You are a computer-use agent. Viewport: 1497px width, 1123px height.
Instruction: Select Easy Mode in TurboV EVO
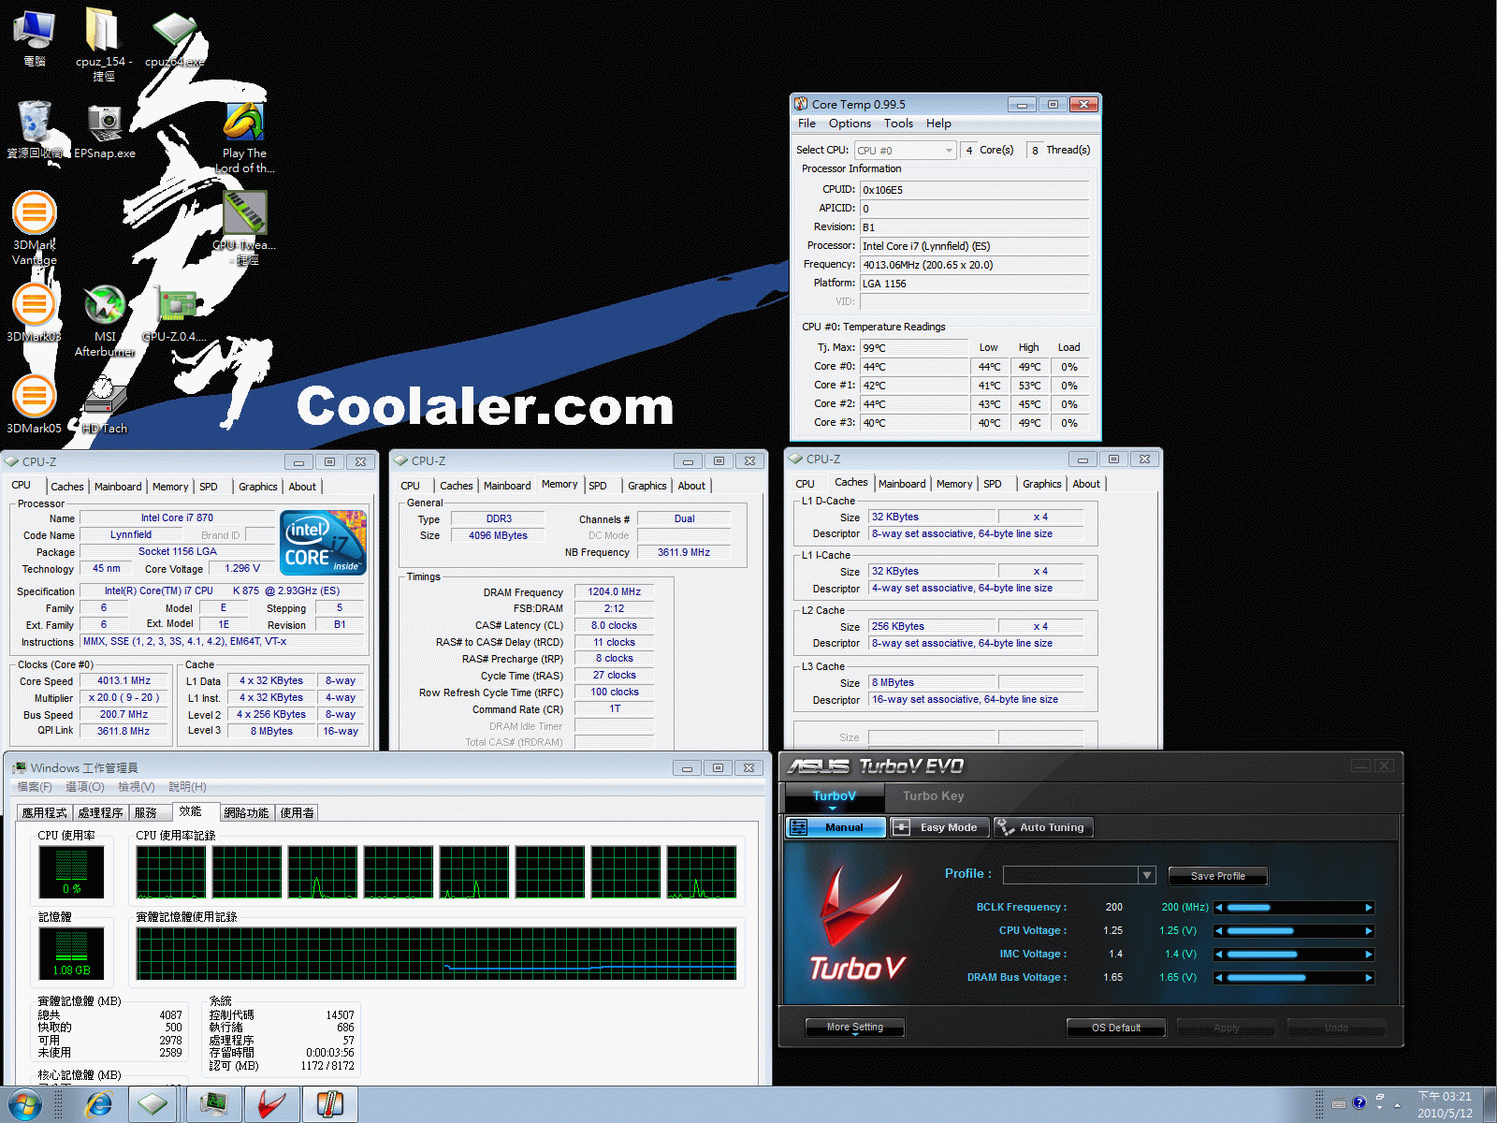click(938, 827)
